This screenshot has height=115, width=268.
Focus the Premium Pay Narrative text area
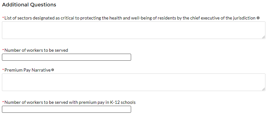point(134,82)
